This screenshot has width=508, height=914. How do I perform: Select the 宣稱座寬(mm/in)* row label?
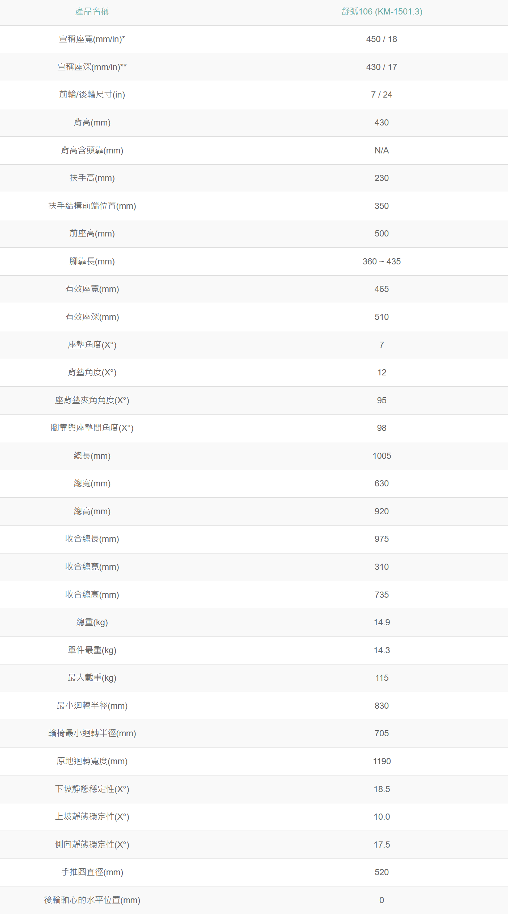tap(92, 39)
